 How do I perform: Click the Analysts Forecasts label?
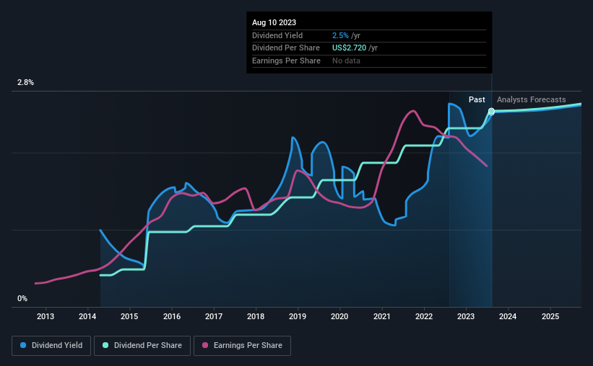532,99
